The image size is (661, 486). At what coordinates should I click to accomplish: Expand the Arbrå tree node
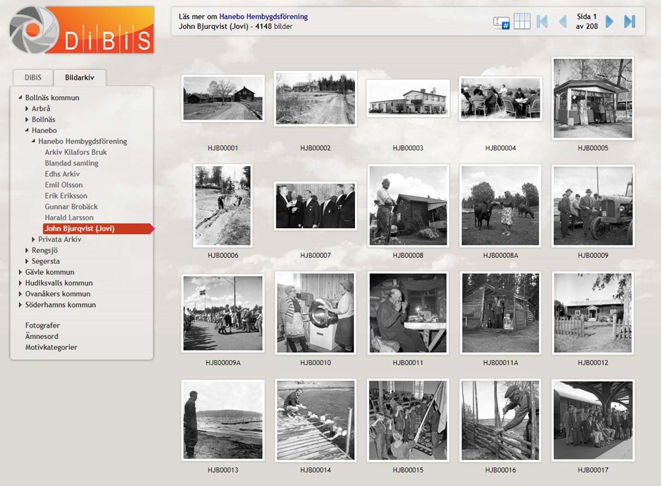pyautogui.click(x=27, y=109)
